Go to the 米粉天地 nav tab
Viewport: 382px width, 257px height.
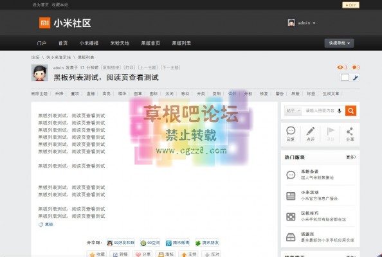point(120,43)
